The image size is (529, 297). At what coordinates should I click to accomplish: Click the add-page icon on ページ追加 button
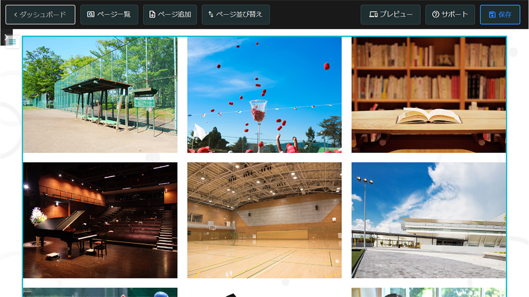click(152, 14)
